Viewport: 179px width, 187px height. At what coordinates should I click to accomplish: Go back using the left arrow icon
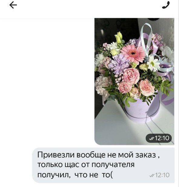(x=13, y=5)
